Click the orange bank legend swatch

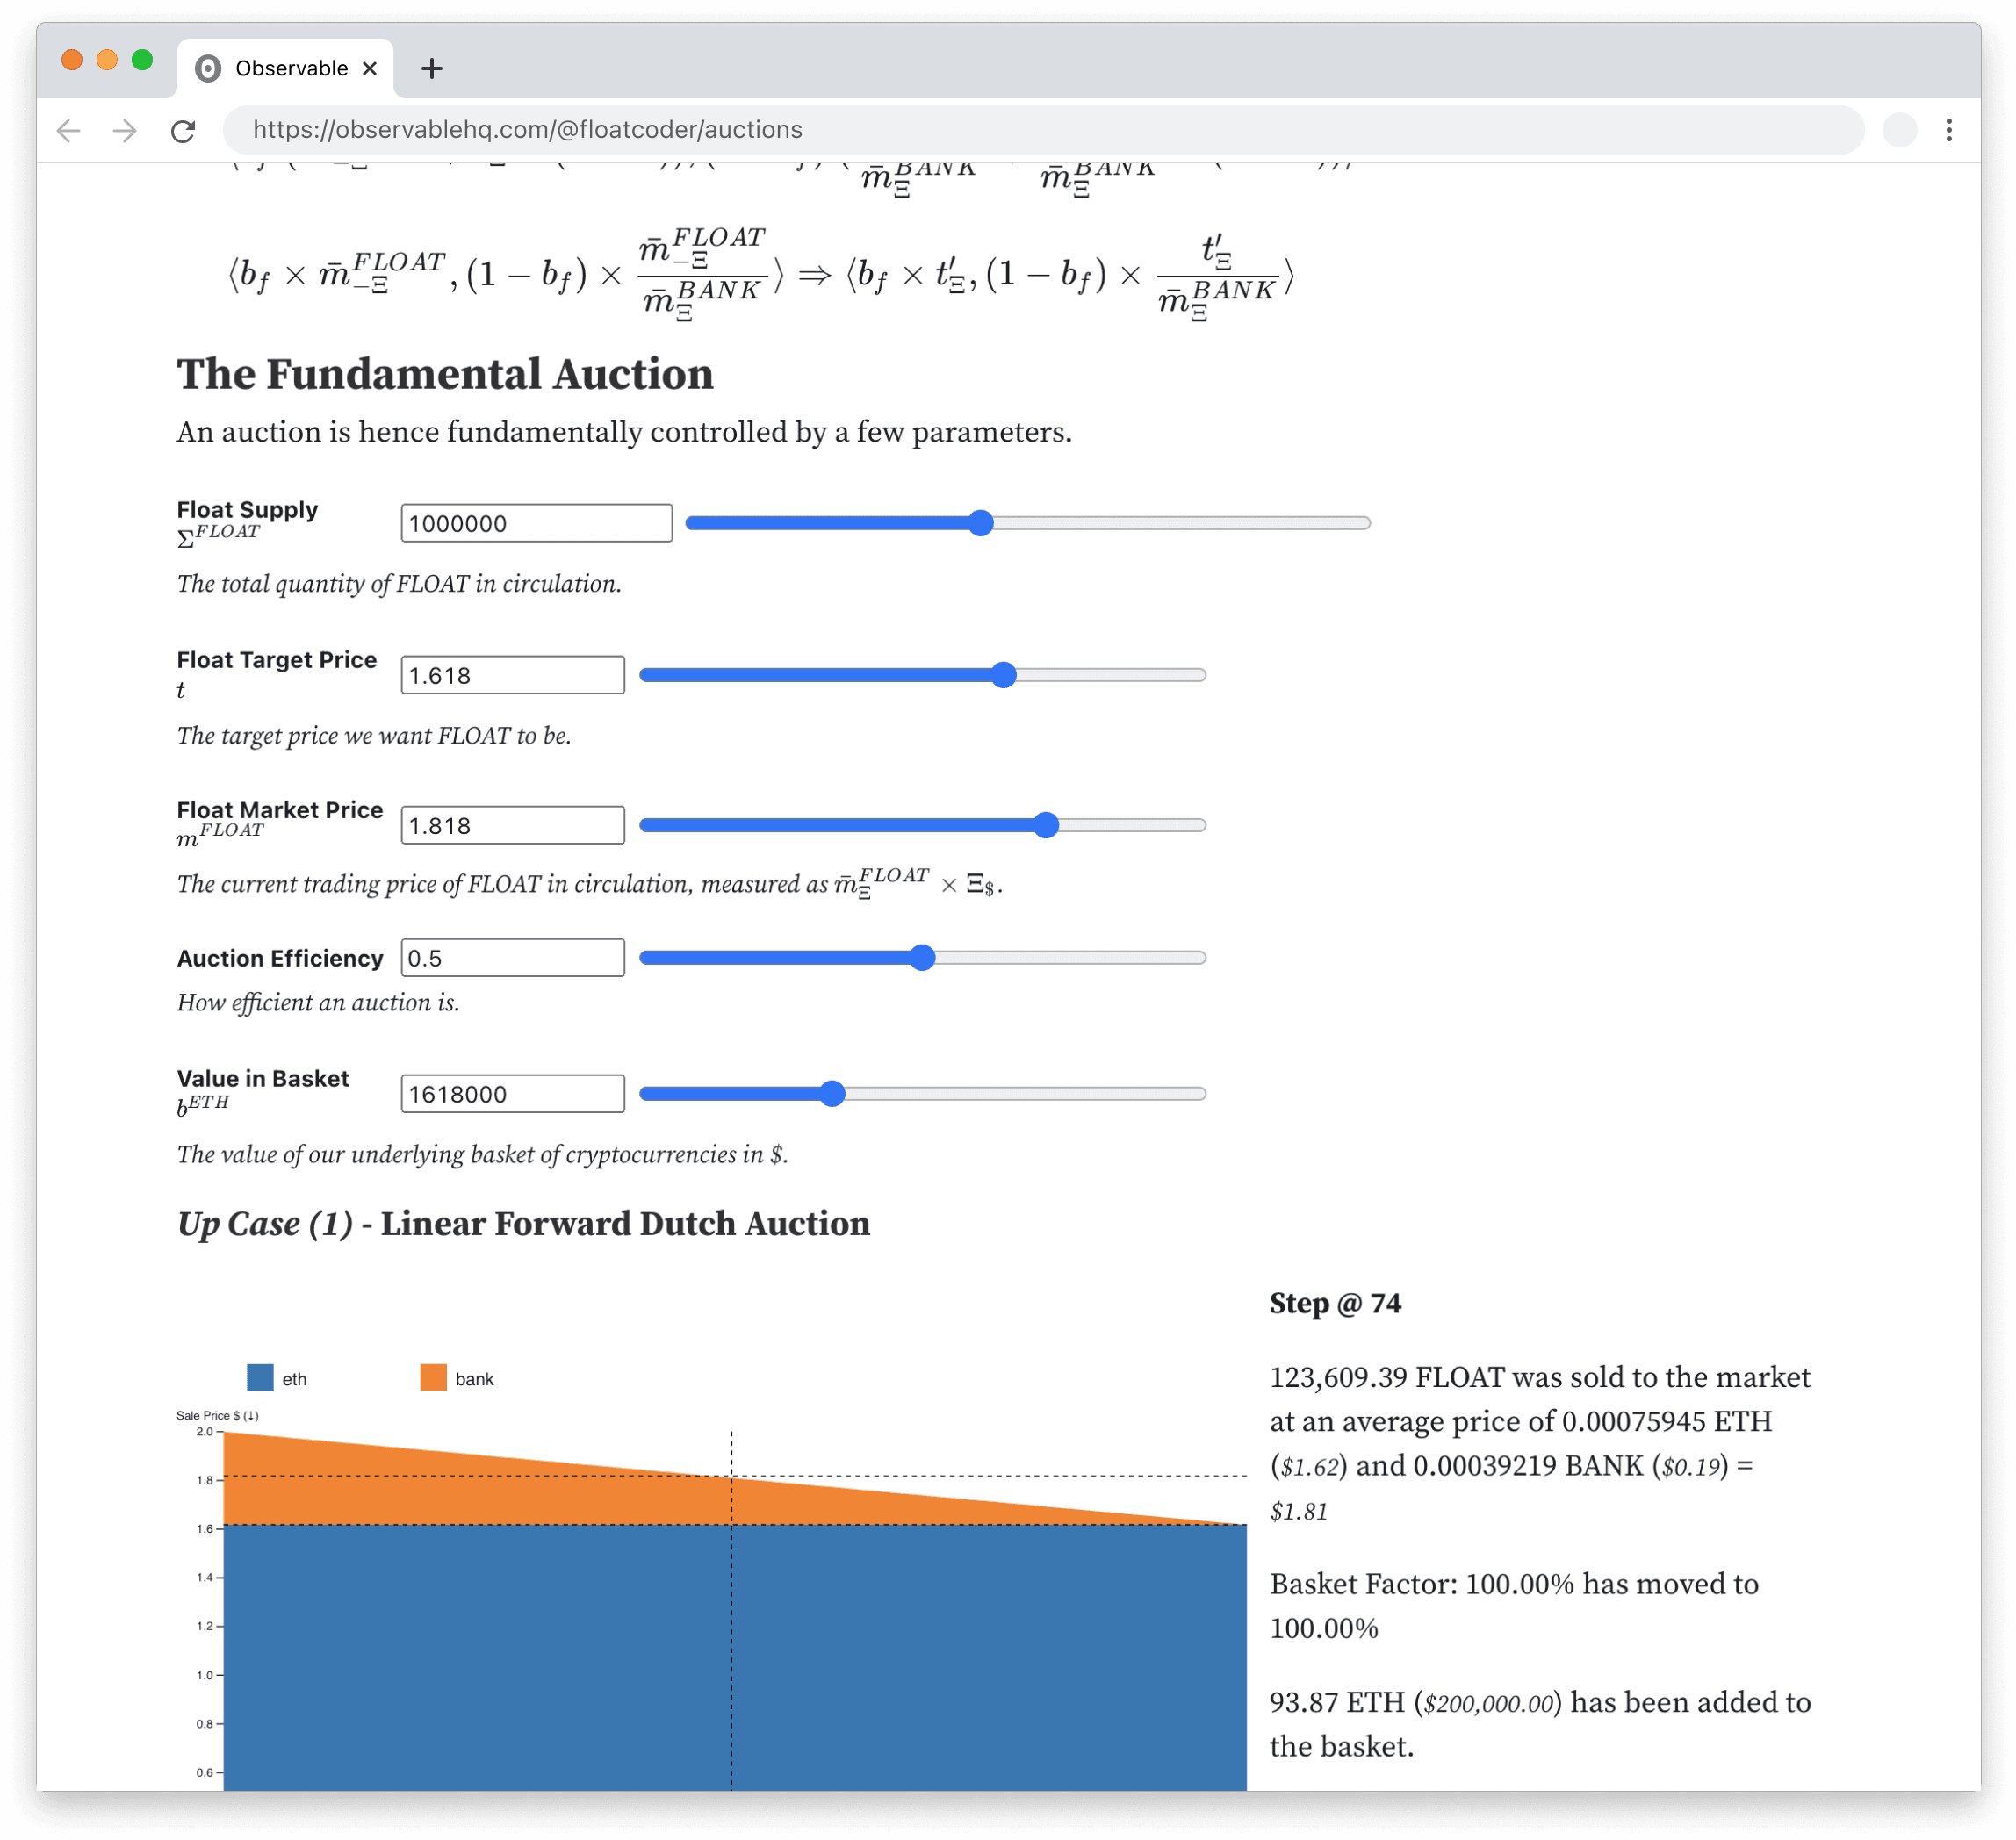pyautogui.click(x=433, y=1377)
